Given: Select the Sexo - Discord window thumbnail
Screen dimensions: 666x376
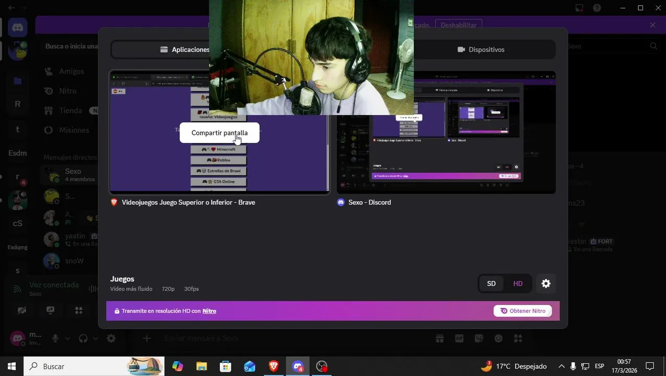Looking at the screenshot, I should [x=446, y=133].
